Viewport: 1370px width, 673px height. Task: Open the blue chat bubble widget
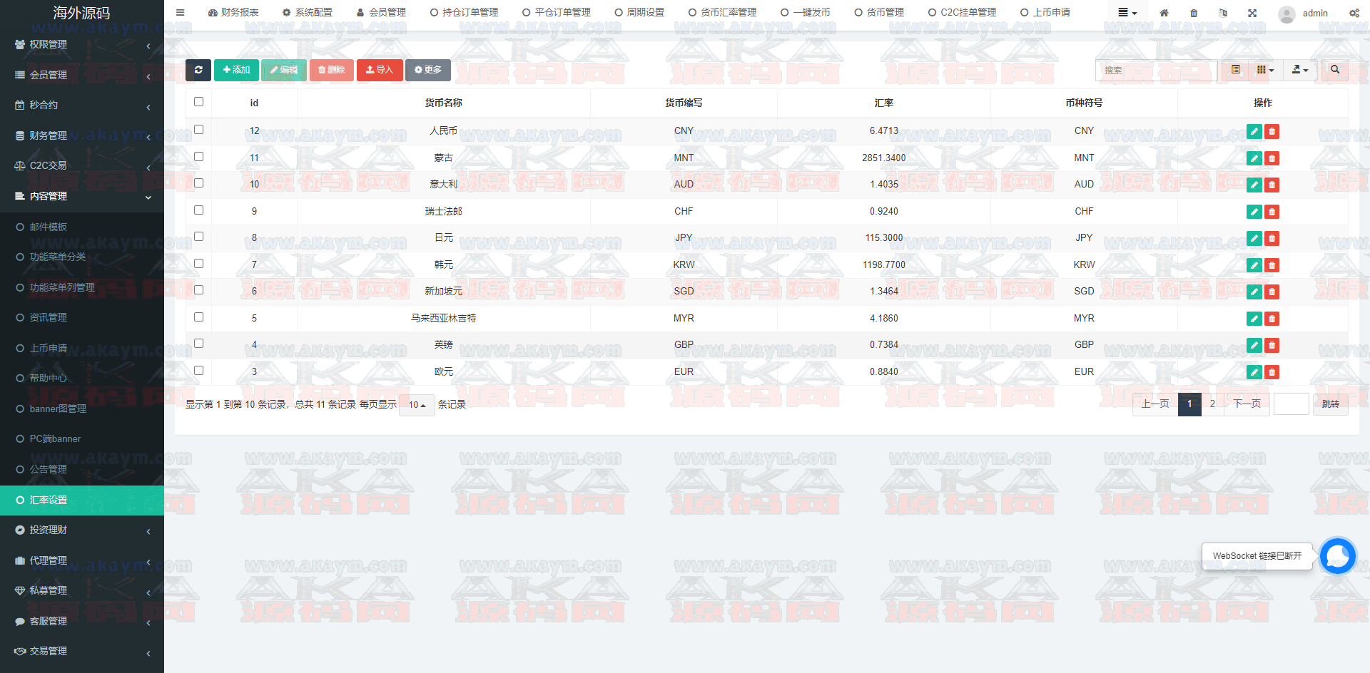coord(1337,556)
